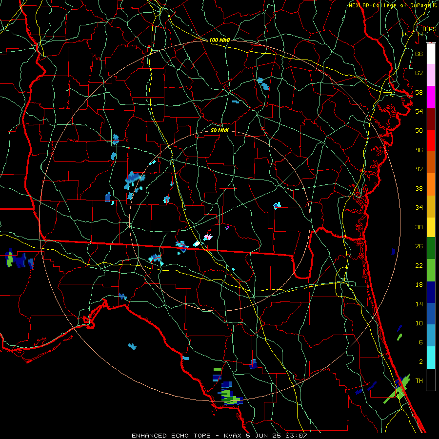The image size is (439, 439).
Task: Click the light pink legend color band
Action: coord(431,75)
